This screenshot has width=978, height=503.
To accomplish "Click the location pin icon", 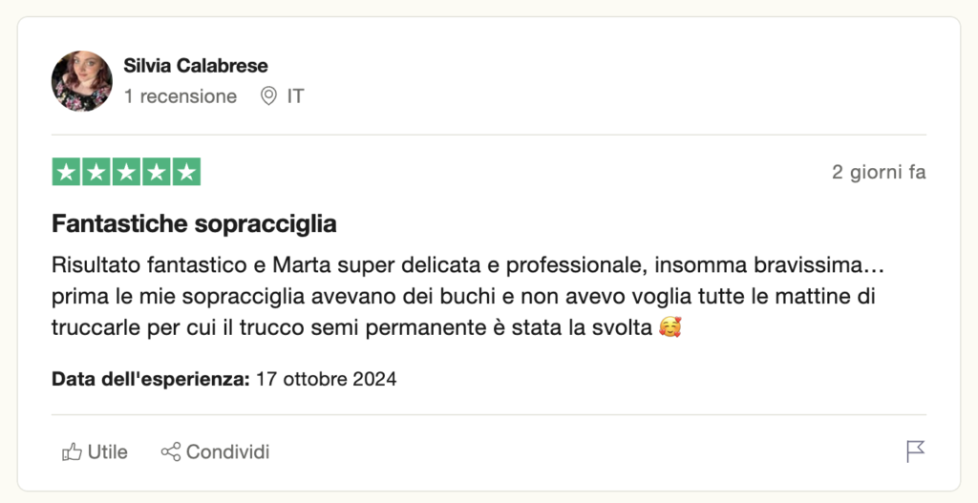I will pyautogui.click(x=268, y=96).
